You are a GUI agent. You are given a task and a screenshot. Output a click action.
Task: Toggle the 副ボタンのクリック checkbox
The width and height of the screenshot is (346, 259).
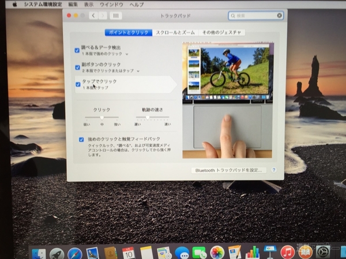[77, 67]
